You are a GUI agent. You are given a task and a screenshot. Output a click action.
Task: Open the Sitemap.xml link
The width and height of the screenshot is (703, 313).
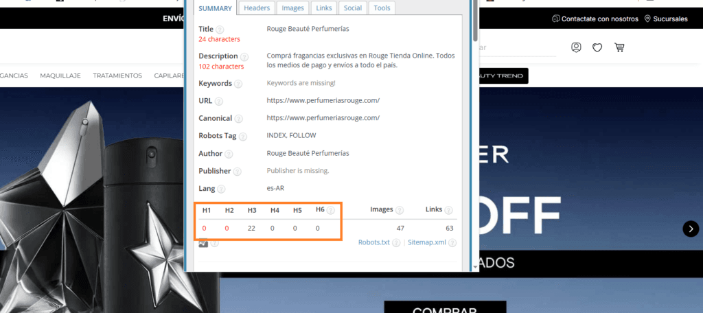[427, 242]
